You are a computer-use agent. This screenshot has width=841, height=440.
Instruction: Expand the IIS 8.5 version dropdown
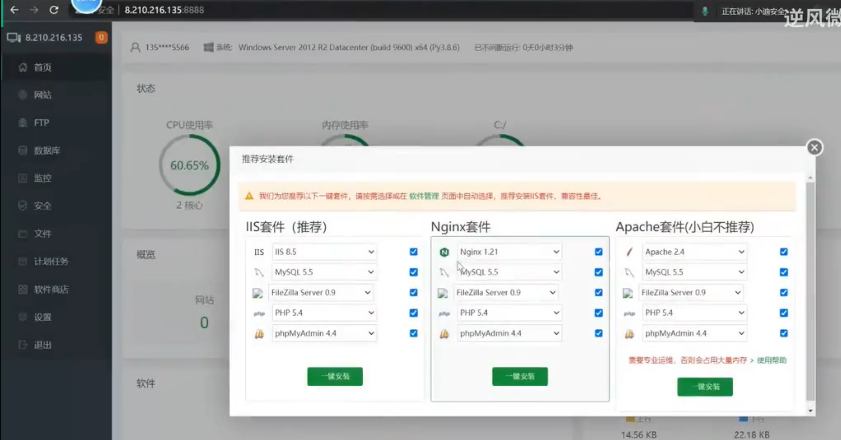click(x=324, y=251)
